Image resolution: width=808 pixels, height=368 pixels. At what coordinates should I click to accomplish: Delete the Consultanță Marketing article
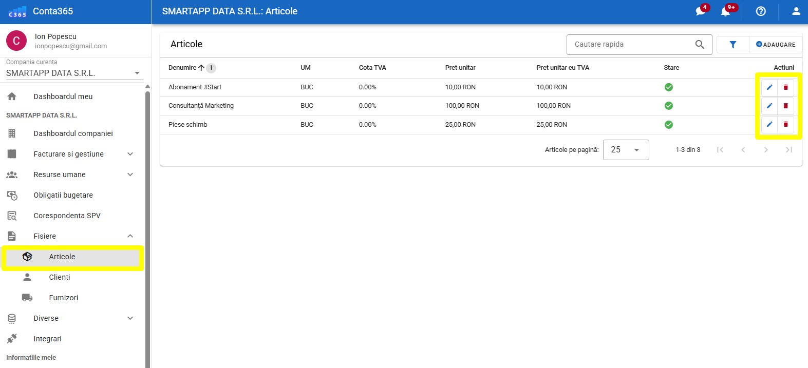click(785, 106)
